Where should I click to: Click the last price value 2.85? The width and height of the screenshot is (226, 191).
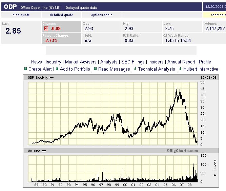(13, 31)
